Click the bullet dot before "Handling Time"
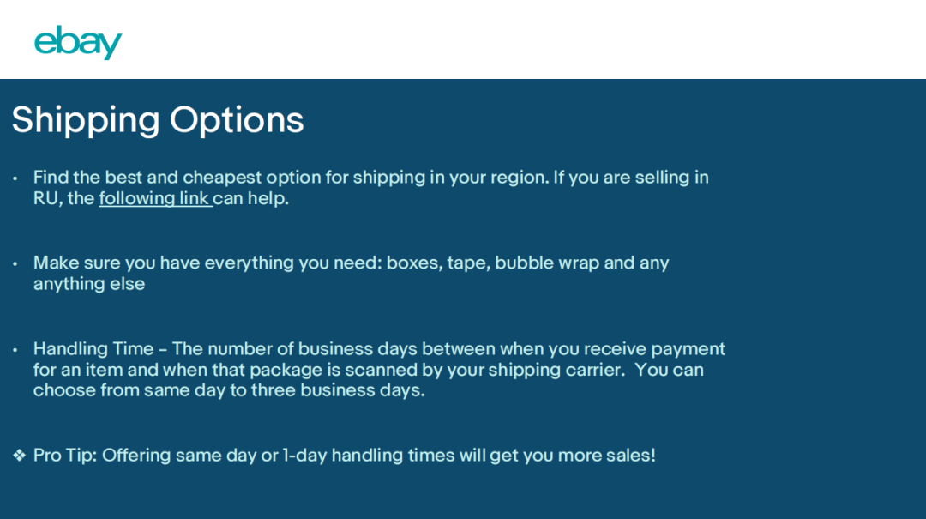Image resolution: width=926 pixels, height=519 pixels. [15, 350]
